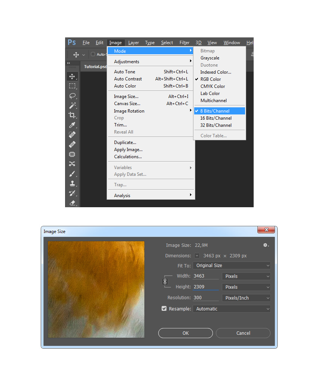The image size is (318, 386).
Task: Select the Clone Stamp tool
Action: pos(72,184)
